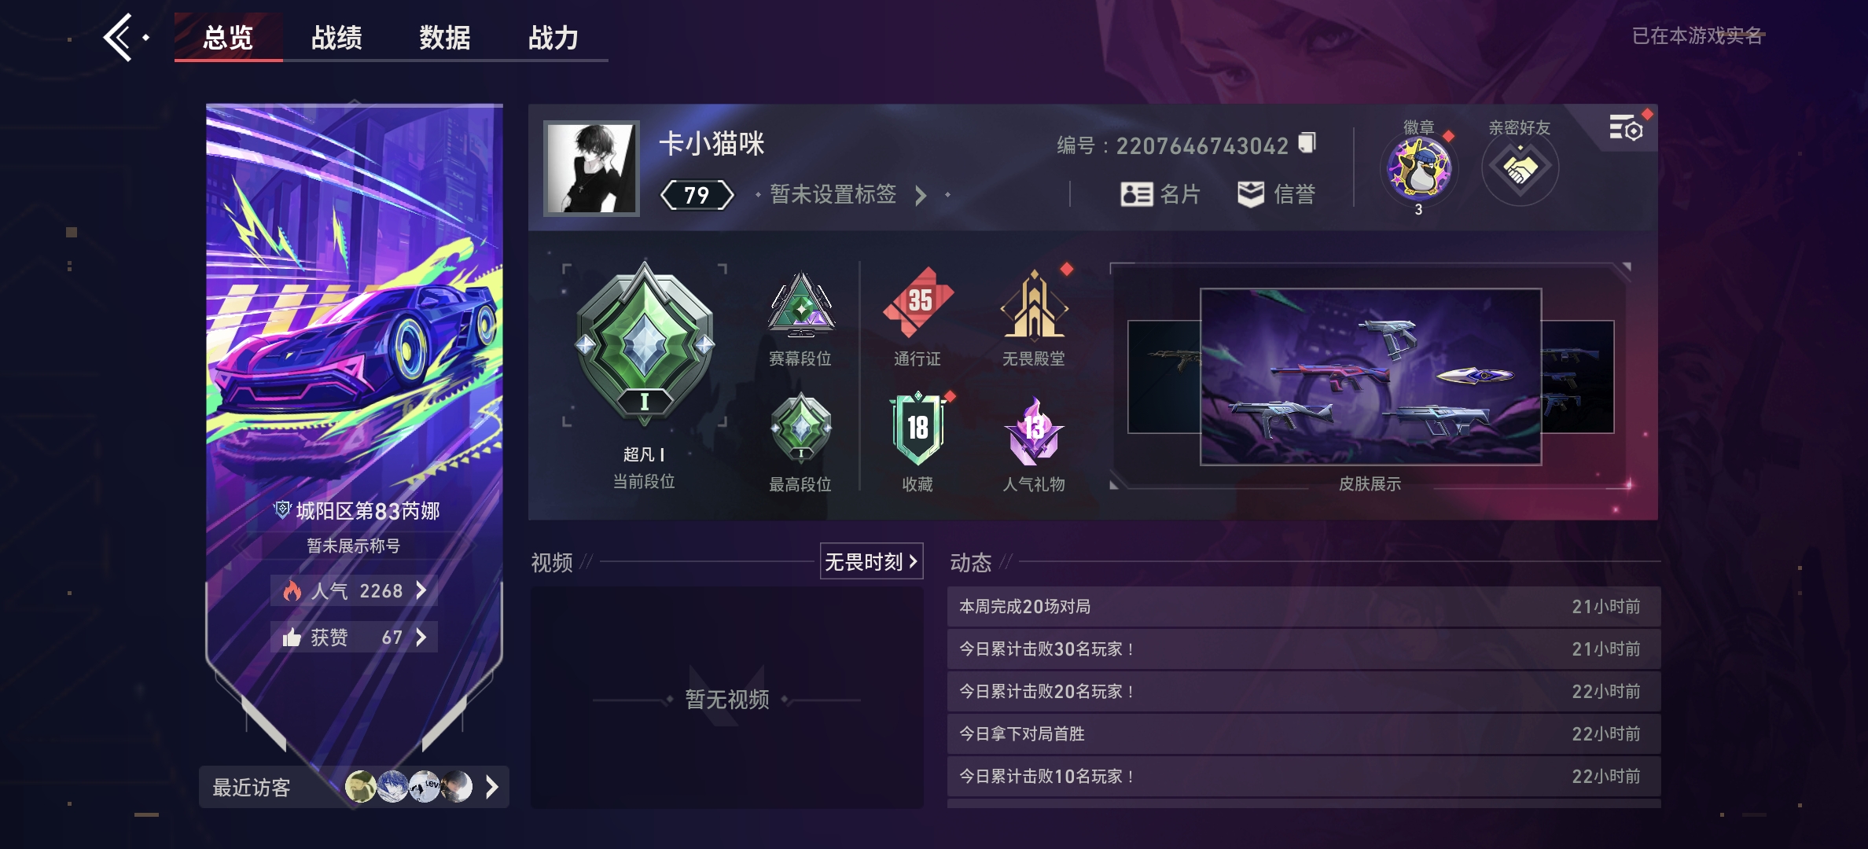The height and width of the screenshot is (849, 1868).
Task: Switch to the 战绩 tab
Action: coord(336,37)
